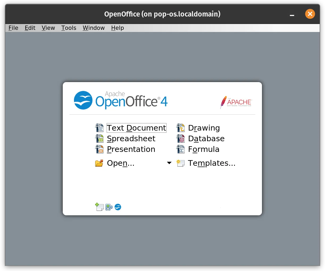Click the Open... button
This screenshot has height=271, width=325.
pyautogui.click(x=120, y=163)
